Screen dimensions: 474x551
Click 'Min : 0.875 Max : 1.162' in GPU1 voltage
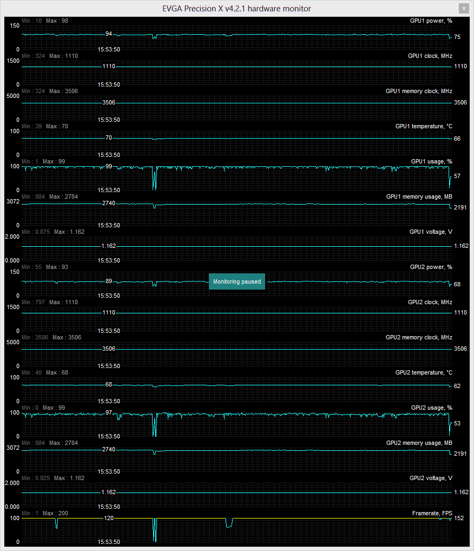click(53, 232)
